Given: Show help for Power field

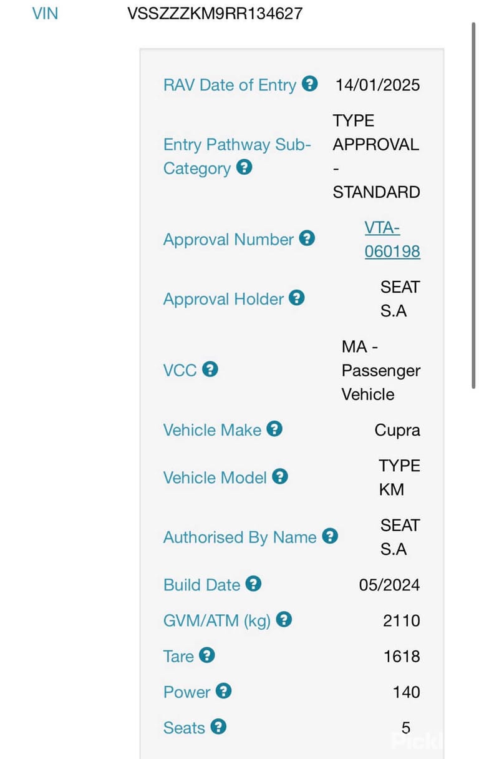Looking at the screenshot, I should 223,690.
